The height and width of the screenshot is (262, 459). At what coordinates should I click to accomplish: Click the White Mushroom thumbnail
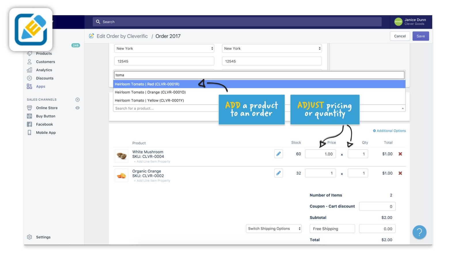click(122, 156)
